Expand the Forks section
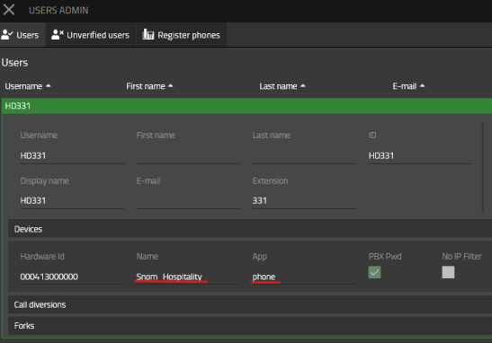The image size is (492, 343). pyautogui.click(x=250, y=326)
